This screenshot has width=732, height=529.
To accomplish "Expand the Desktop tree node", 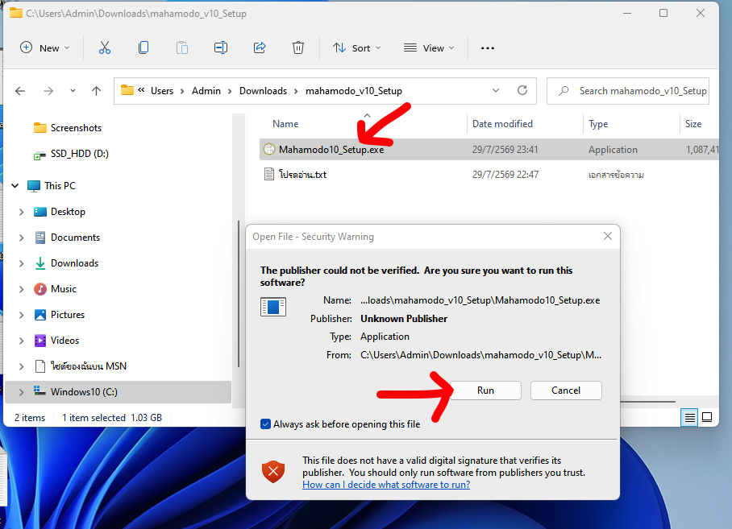I will pyautogui.click(x=21, y=212).
